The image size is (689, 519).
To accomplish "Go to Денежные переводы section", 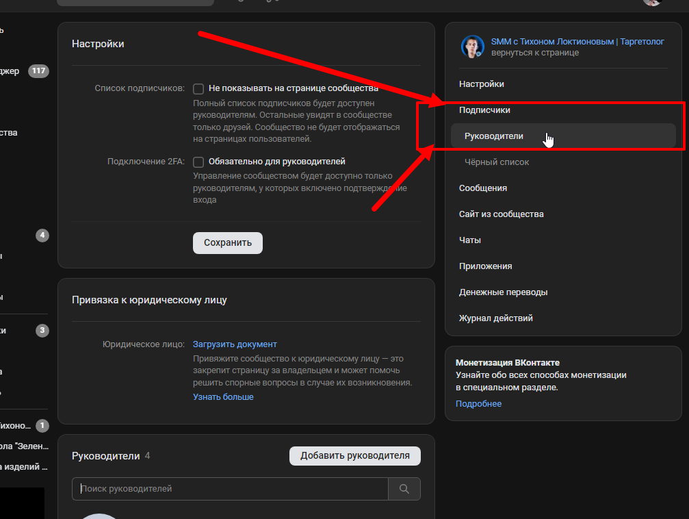I will (x=503, y=292).
